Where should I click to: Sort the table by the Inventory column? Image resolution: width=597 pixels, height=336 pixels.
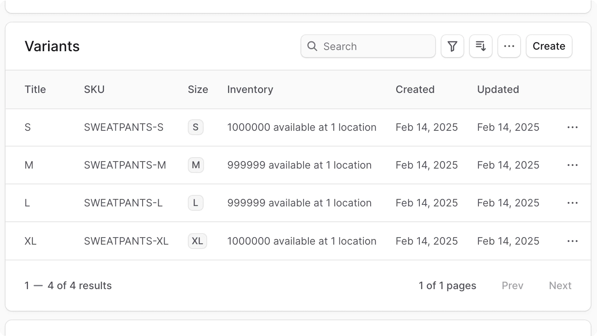click(250, 89)
